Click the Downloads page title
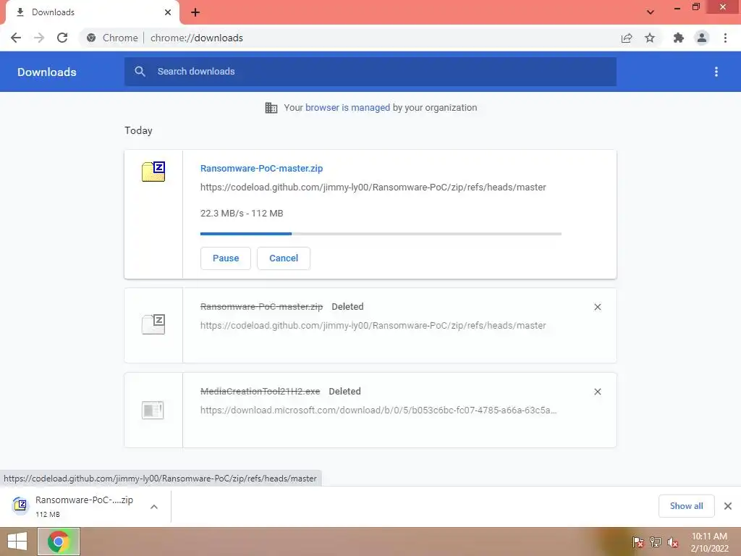This screenshot has height=556, width=741. (47, 72)
